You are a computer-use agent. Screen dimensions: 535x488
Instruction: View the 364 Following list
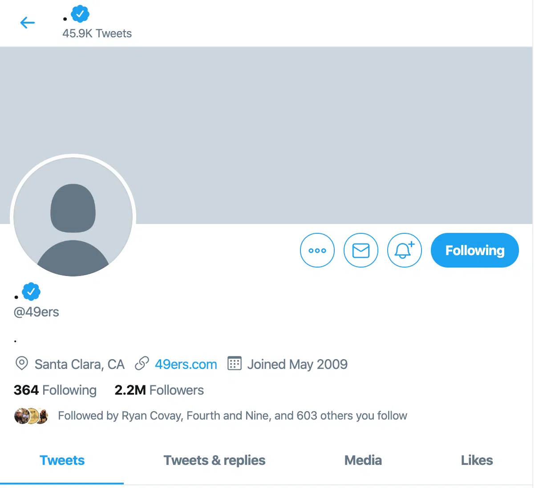pos(55,390)
